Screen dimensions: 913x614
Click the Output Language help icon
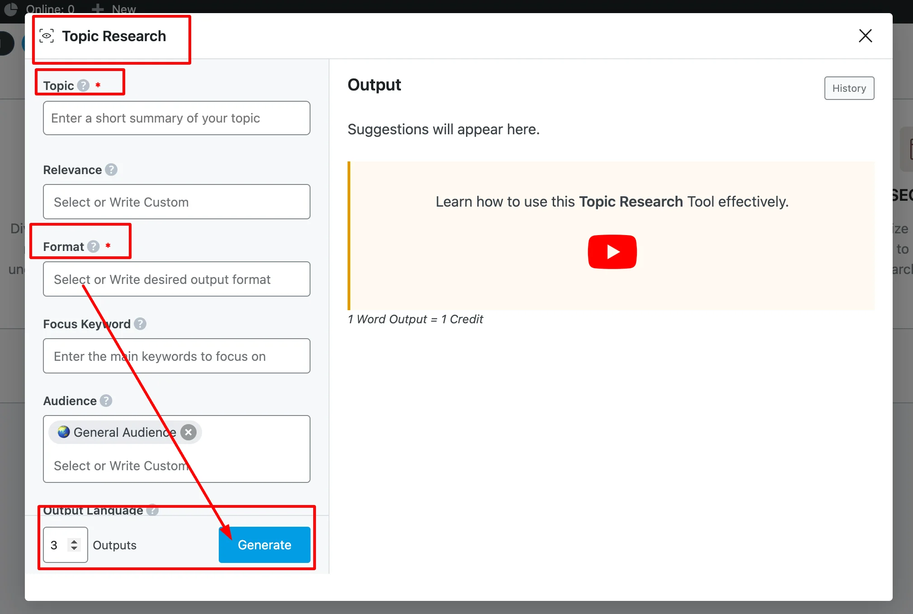tap(153, 510)
